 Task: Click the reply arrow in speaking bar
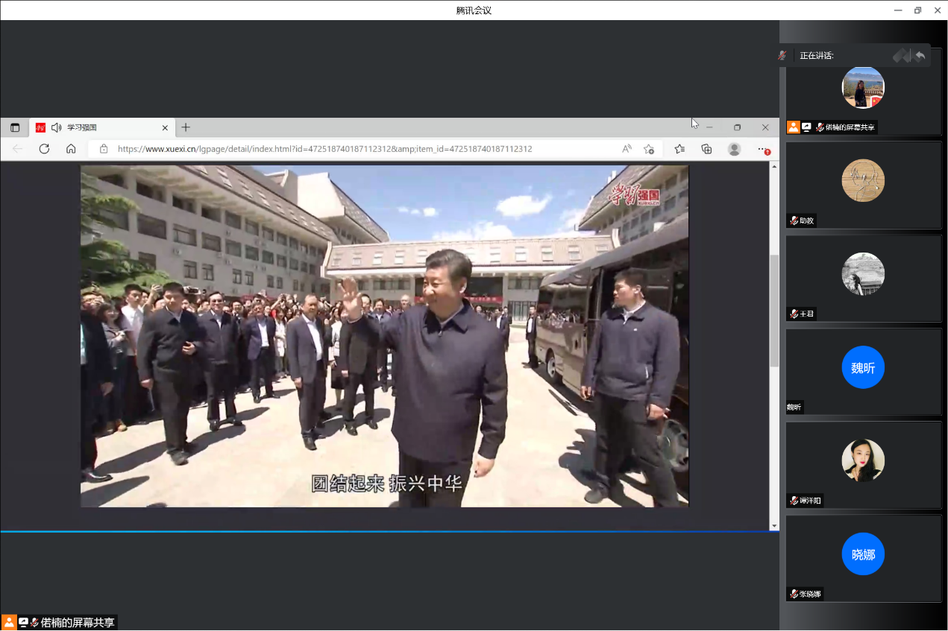pos(920,55)
